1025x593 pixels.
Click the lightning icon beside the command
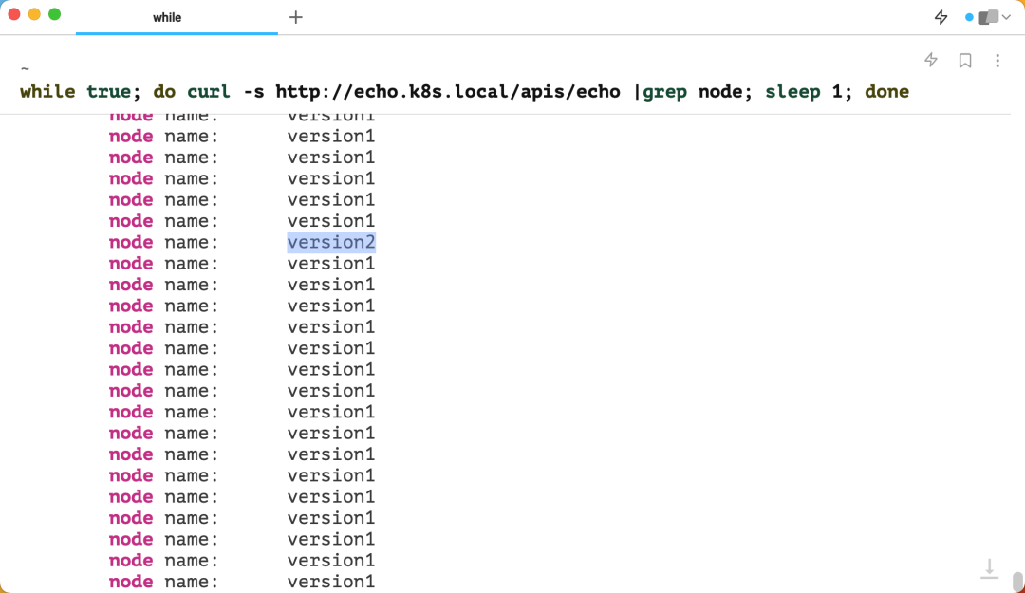click(x=931, y=60)
